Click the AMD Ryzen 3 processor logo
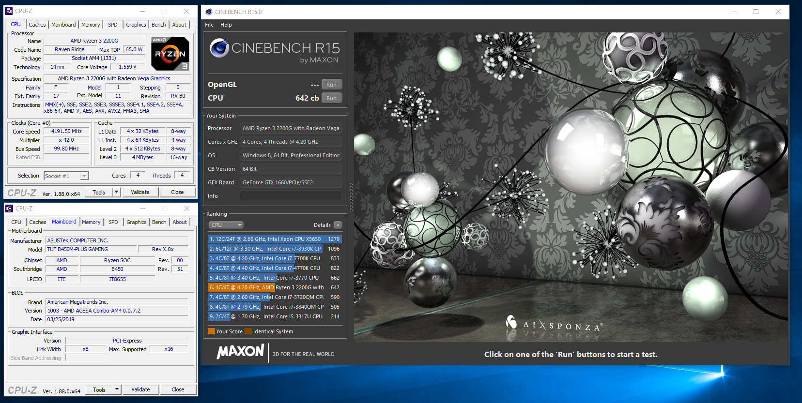 pyautogui.click(x=170, y=54)
